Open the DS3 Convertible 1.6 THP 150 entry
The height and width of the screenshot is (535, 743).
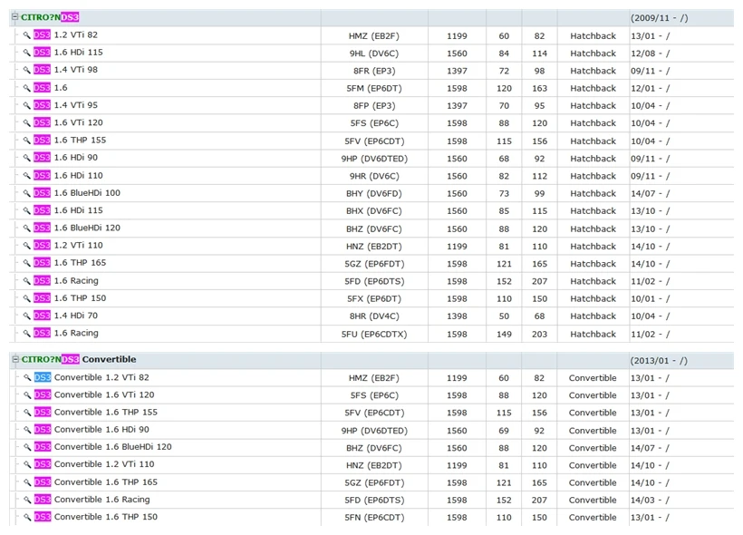pos(96,517)
